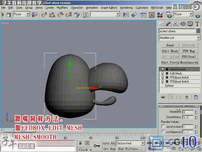Open Configure Modifier Sets icon
The height and width of the screenshot is (152, 202).
[x=196, y=97]
